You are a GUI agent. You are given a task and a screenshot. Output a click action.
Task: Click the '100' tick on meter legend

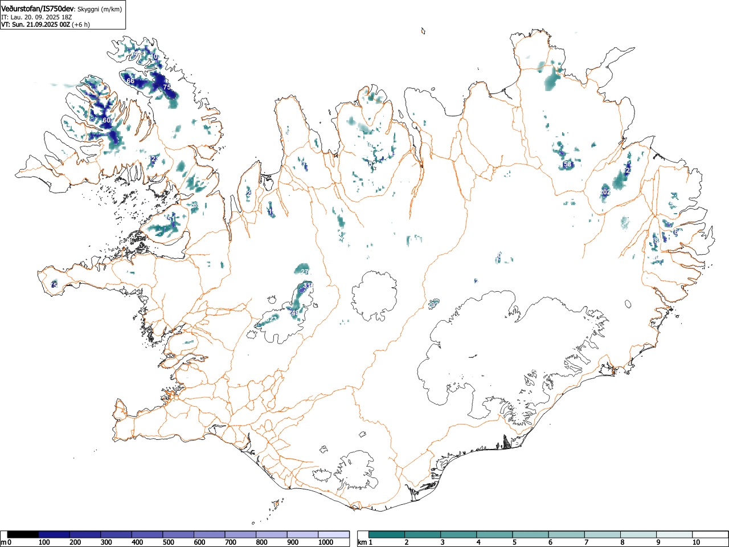44,542
